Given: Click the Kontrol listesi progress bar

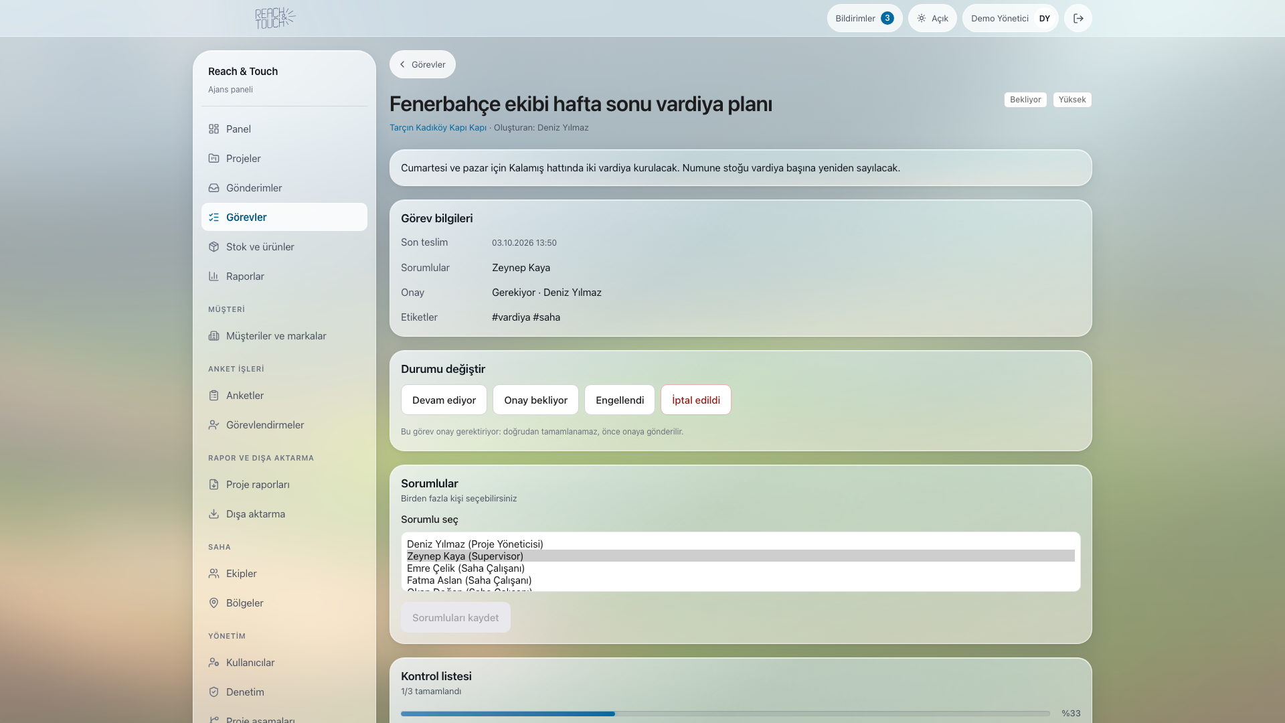Looking at the screenshot, I should (x=725, y=714).
